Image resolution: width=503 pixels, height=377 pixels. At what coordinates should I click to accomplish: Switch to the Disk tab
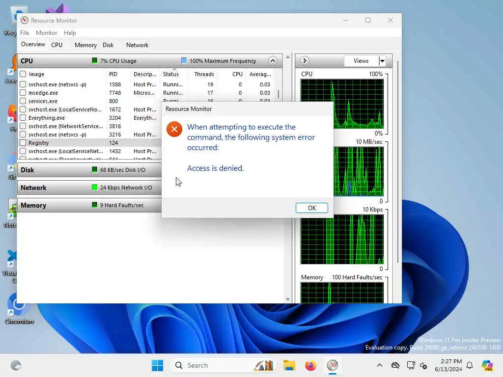pos(108,45)
